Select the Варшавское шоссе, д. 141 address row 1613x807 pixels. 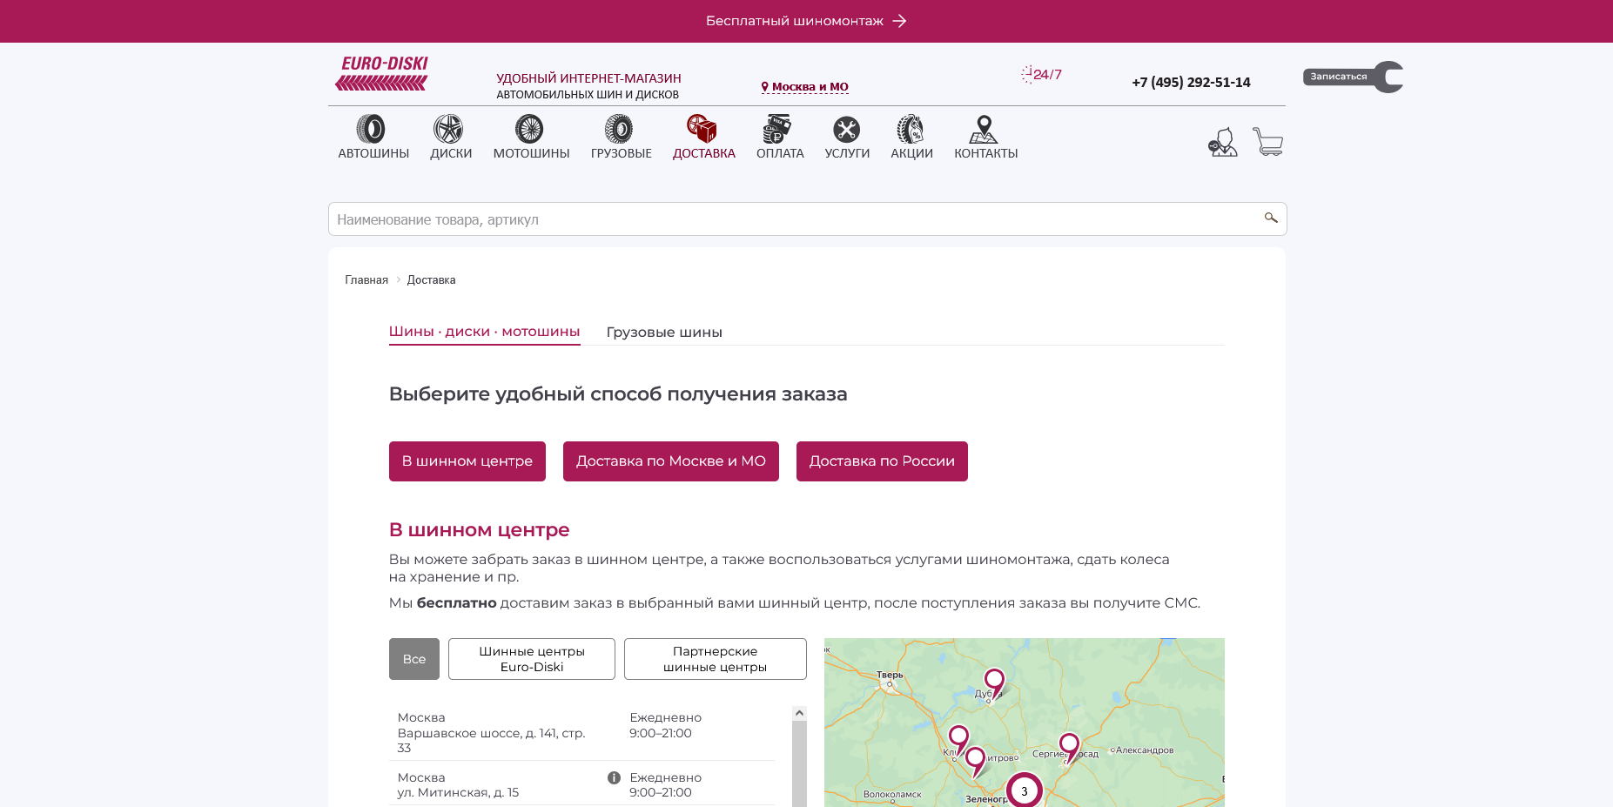[581, 733]
